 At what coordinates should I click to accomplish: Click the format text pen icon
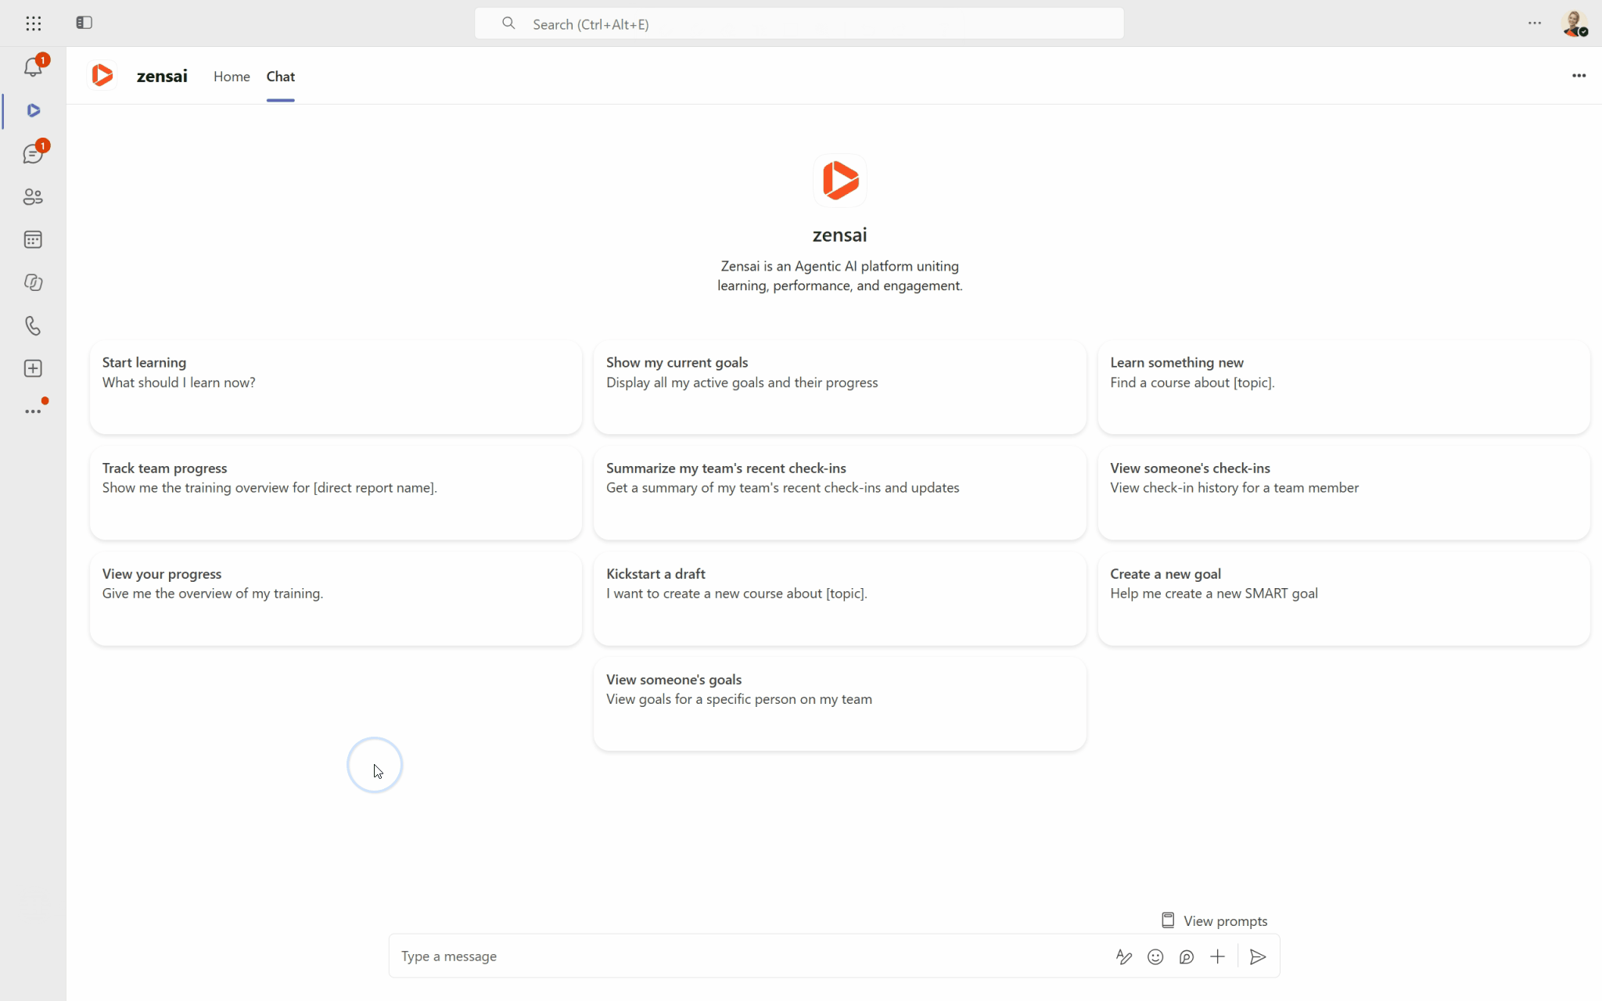pos(1124,956)
